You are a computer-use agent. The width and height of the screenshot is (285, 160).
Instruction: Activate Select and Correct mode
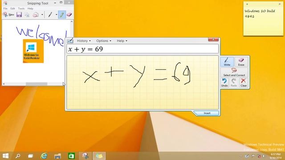[x=234, y=72]
